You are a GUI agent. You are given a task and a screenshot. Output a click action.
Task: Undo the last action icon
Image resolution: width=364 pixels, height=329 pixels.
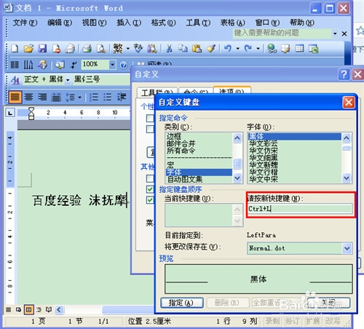click(228, 49)
